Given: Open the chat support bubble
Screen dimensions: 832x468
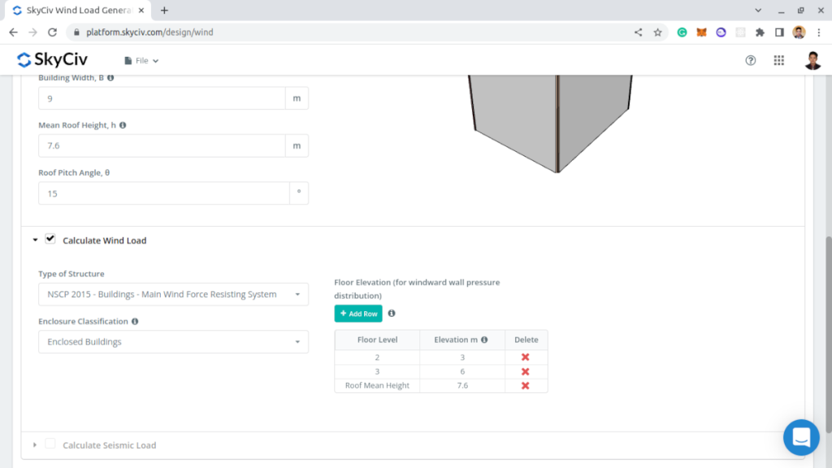Looking at the screenshot, I should 800,437.
